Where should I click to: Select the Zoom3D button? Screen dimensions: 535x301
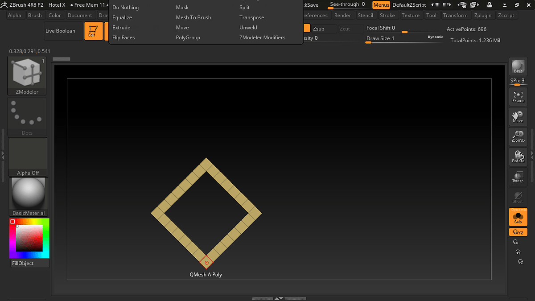pos(518,136)
